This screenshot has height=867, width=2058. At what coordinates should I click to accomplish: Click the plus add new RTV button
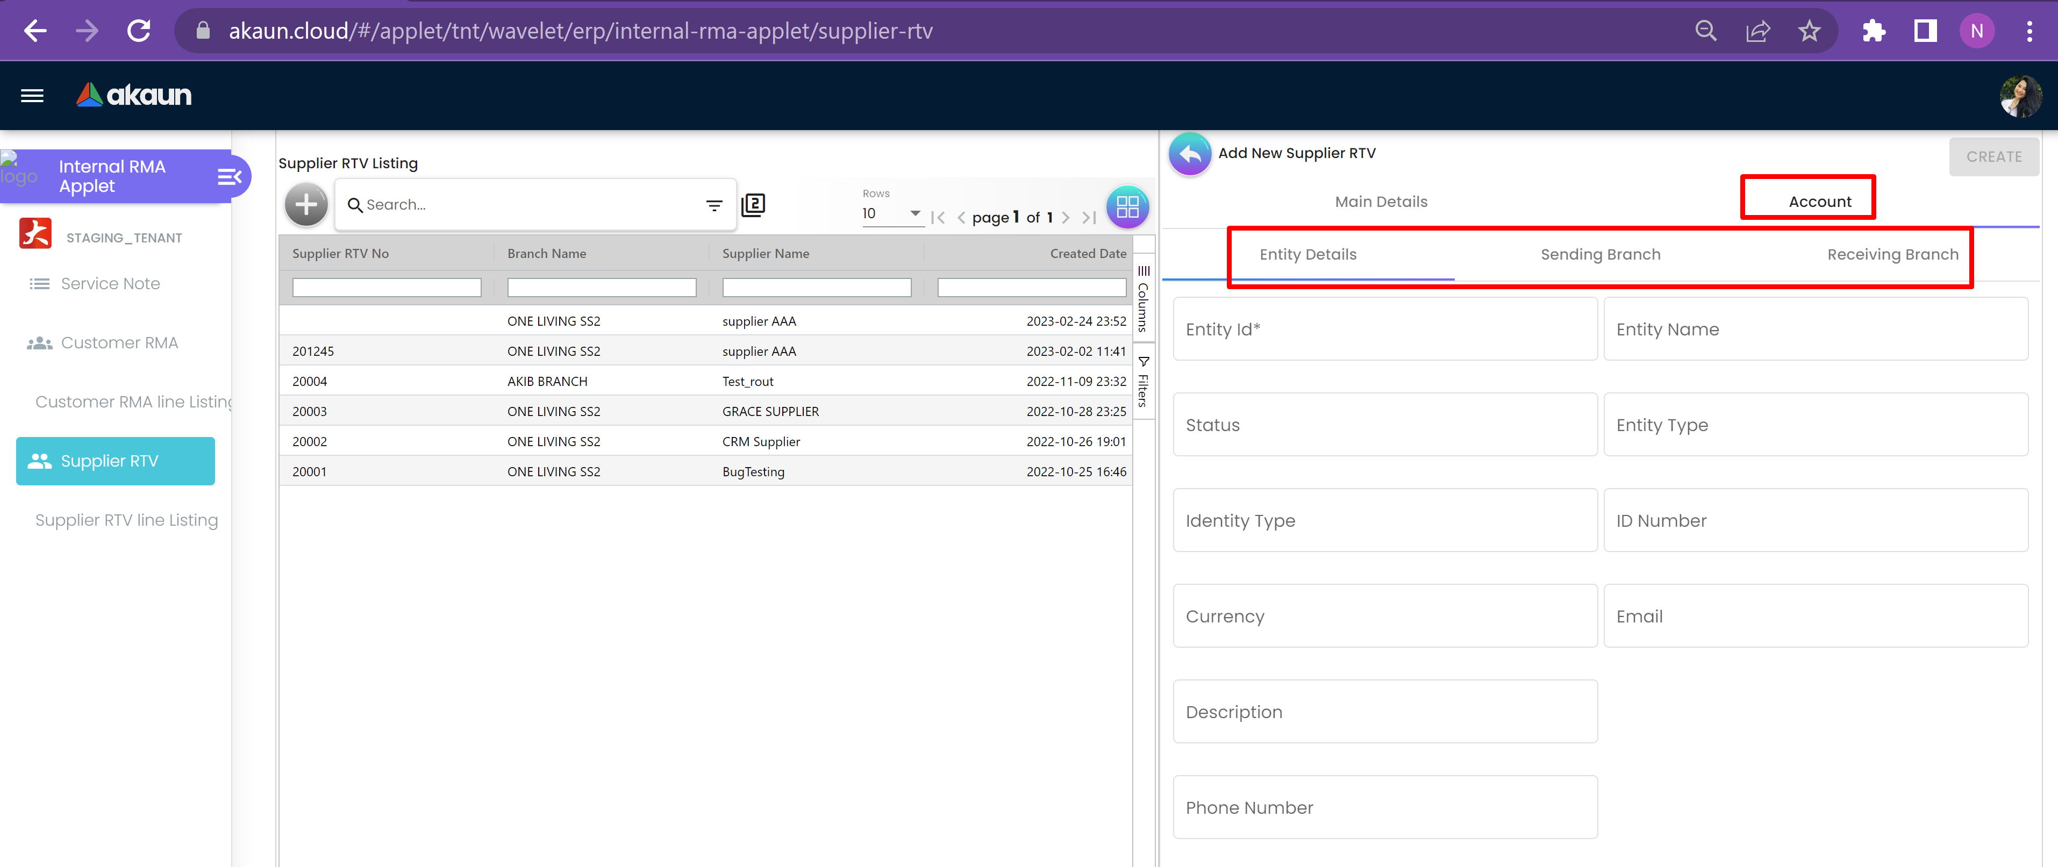click(x=306, y=205)
